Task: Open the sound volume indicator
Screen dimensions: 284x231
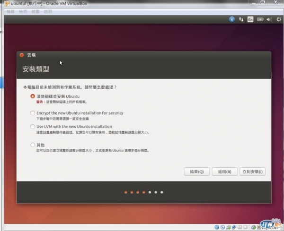Action: coord(269,19)
